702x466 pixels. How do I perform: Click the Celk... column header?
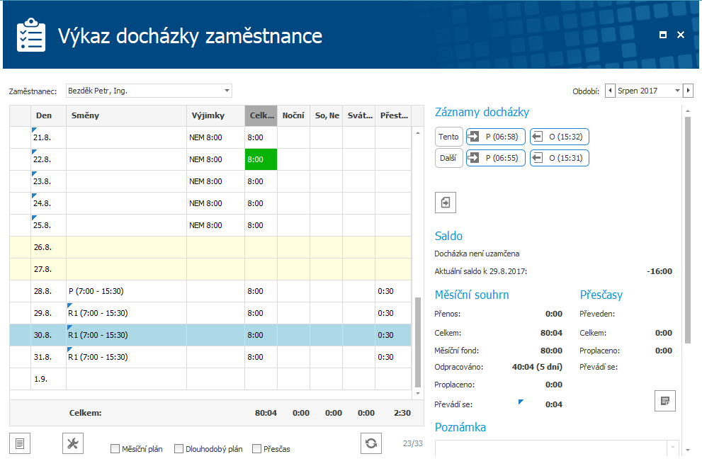pyautogui.click(x=261, y=115)
